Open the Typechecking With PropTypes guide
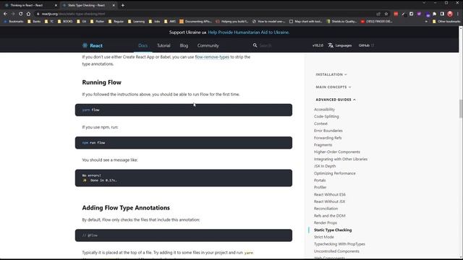This screenshot has width=463, height=260. pos(339,244)
